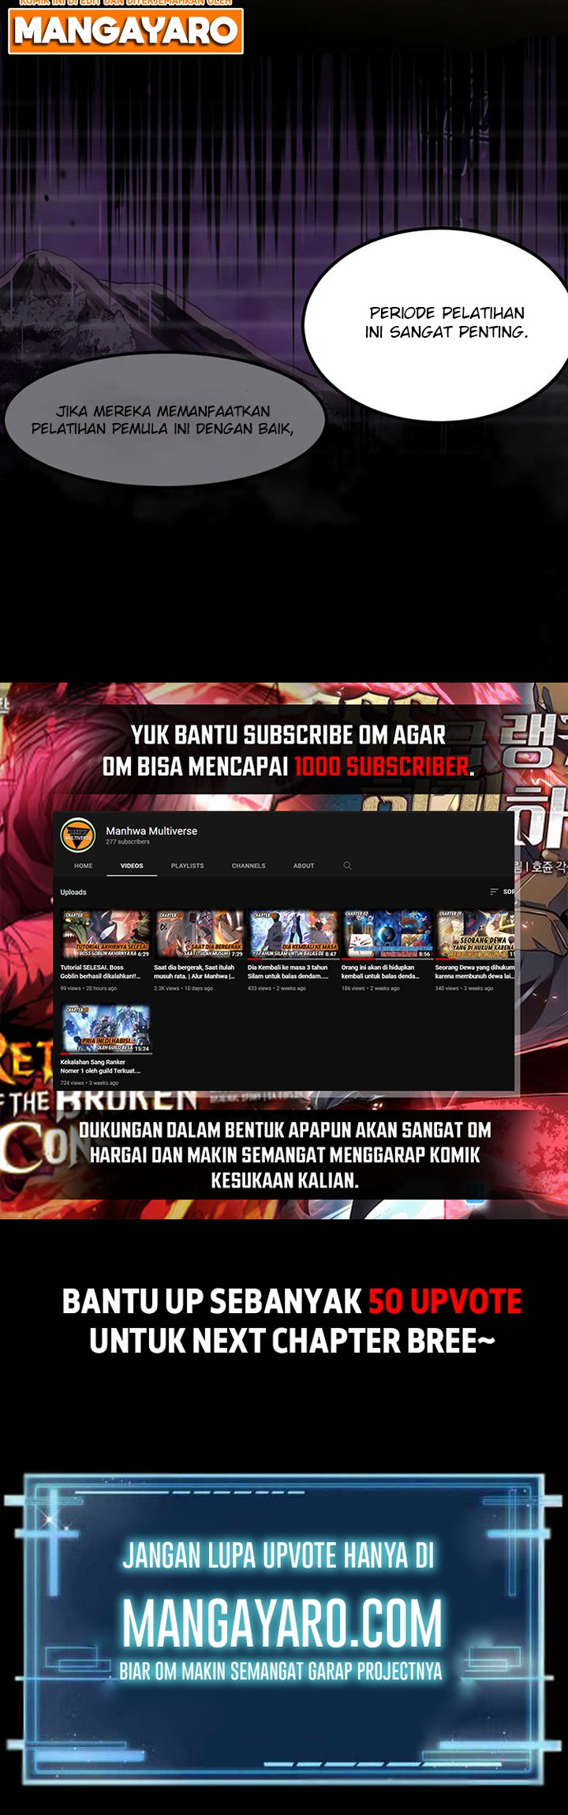
Task: Open 'Saat dia bergerak' video thumbnail
Action: (x=200, y=934)
